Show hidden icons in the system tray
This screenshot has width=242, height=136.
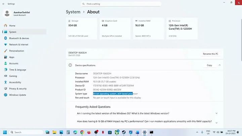point(197,132)
